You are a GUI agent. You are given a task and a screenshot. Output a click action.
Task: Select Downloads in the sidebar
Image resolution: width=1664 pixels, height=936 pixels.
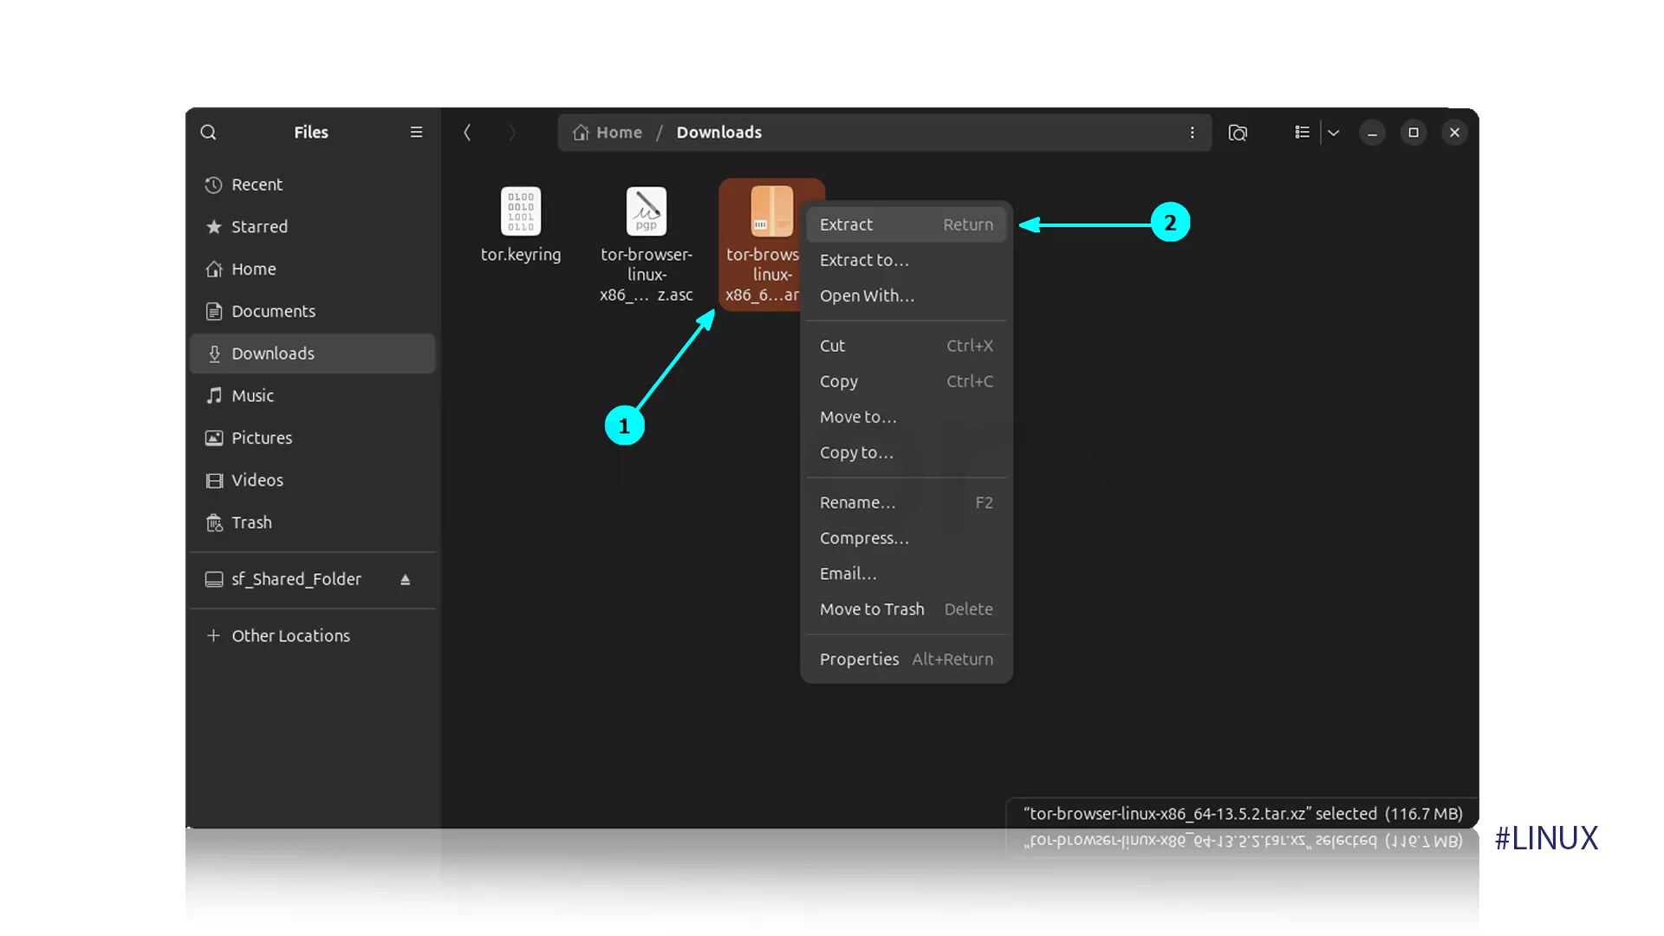[x=312, y=354]
